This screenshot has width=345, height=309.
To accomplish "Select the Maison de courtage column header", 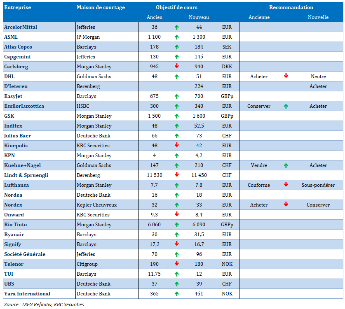I will [x=101, y=7].
